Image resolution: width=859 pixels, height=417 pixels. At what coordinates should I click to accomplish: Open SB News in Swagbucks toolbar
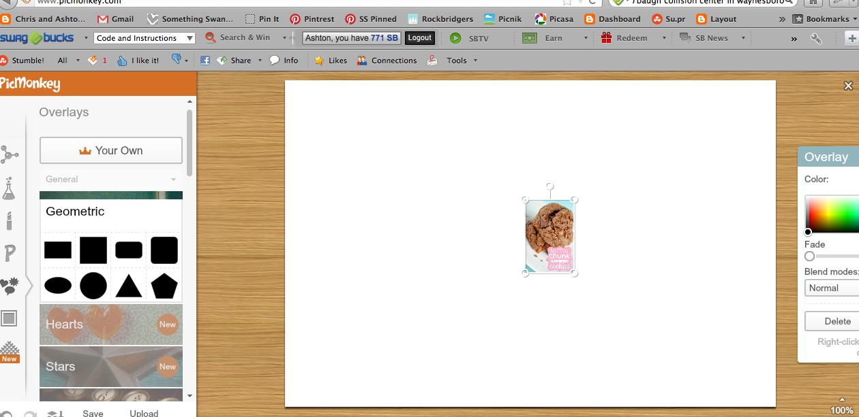(x=704, y=39)
